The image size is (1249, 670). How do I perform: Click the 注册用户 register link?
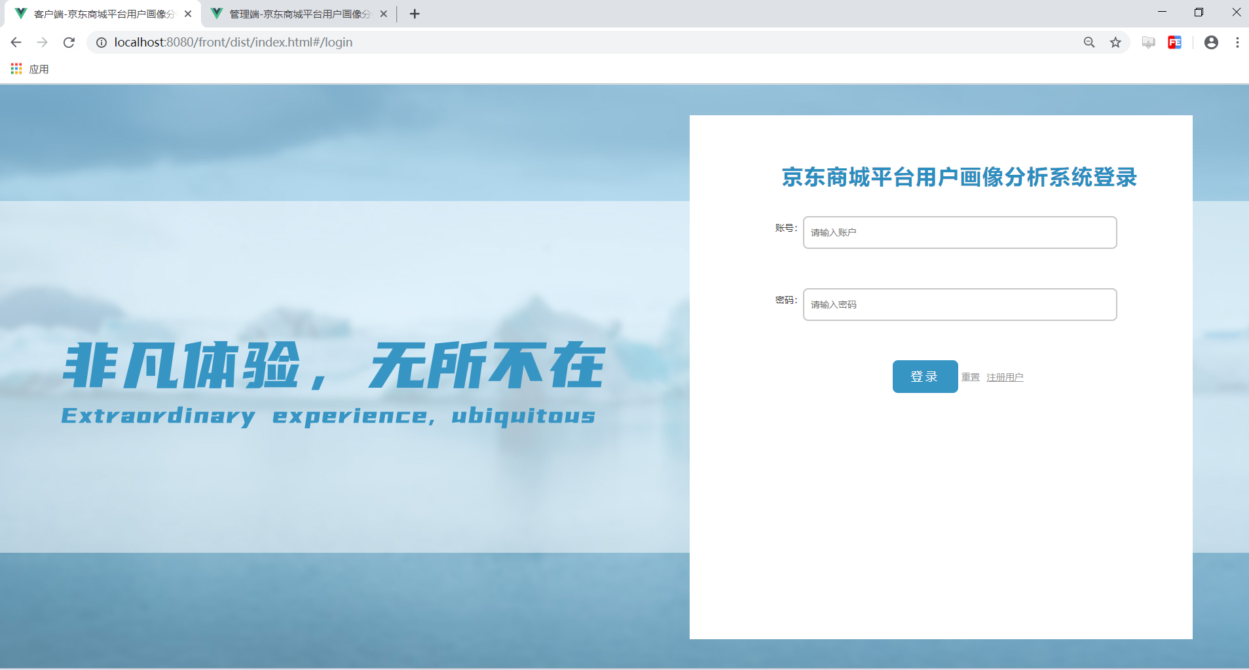click(x=1005, y=377)
